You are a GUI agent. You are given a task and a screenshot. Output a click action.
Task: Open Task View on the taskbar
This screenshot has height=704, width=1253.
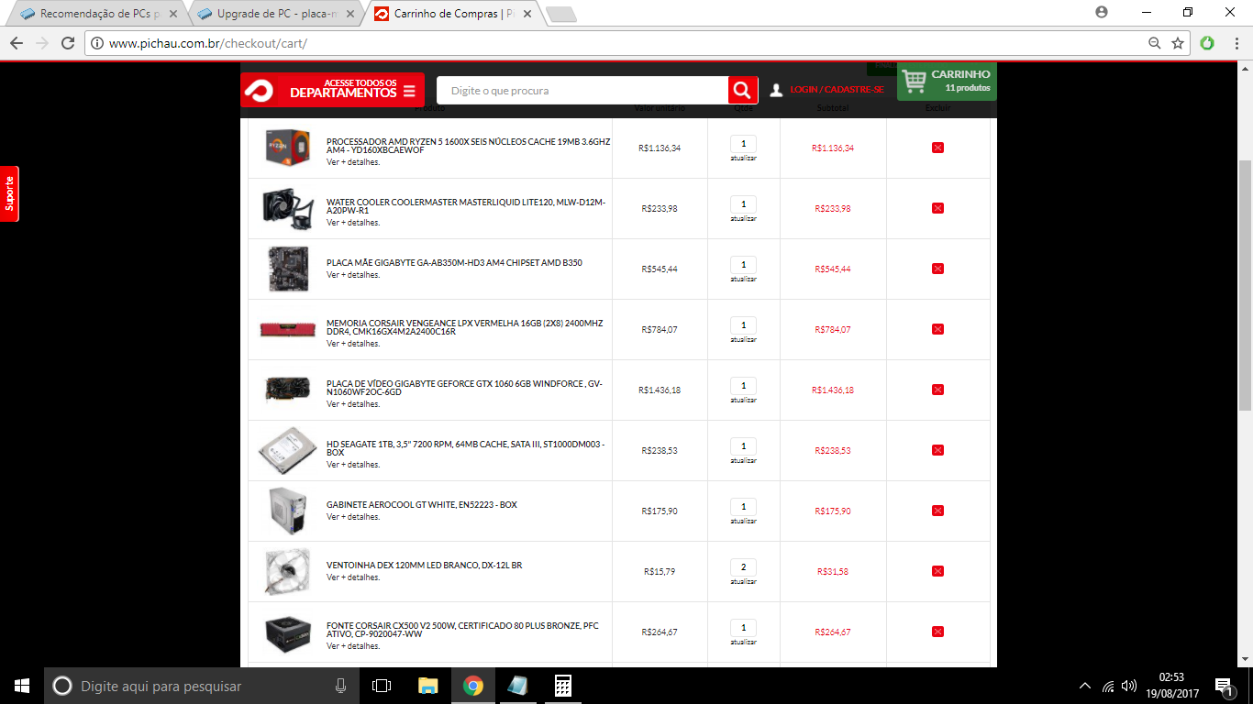(382, 686)
